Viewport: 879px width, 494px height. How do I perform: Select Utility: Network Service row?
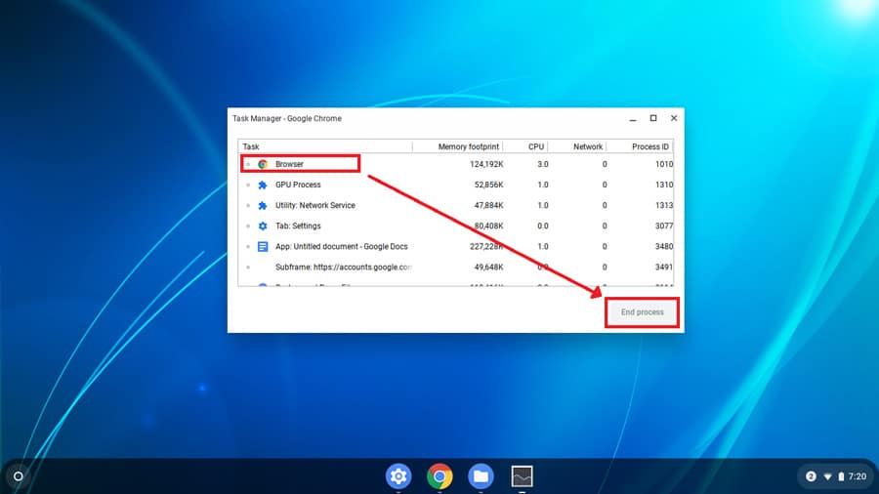click(456, 206)
